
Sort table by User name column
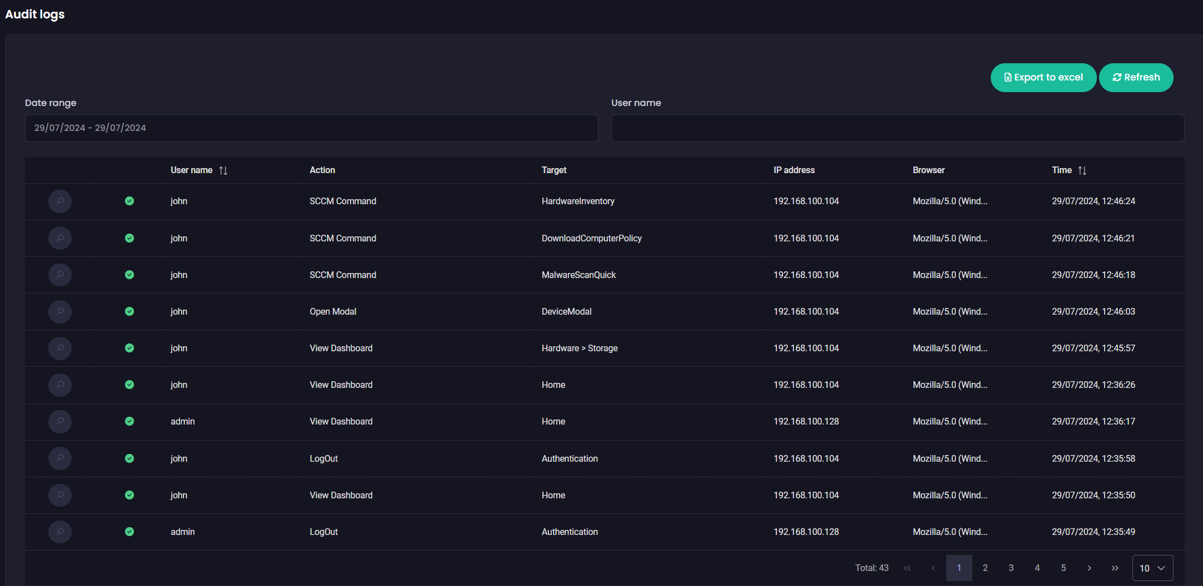coord(223,170)
